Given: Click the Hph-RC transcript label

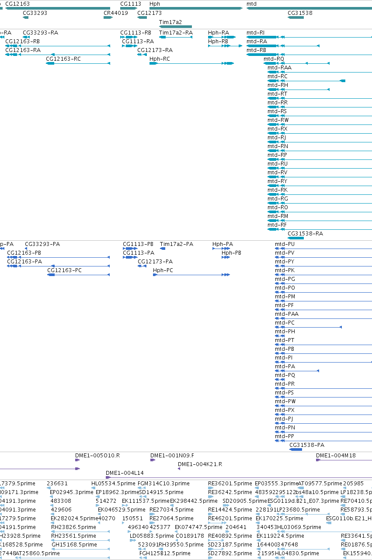Looking at the screenshot, I should [160, 59].
